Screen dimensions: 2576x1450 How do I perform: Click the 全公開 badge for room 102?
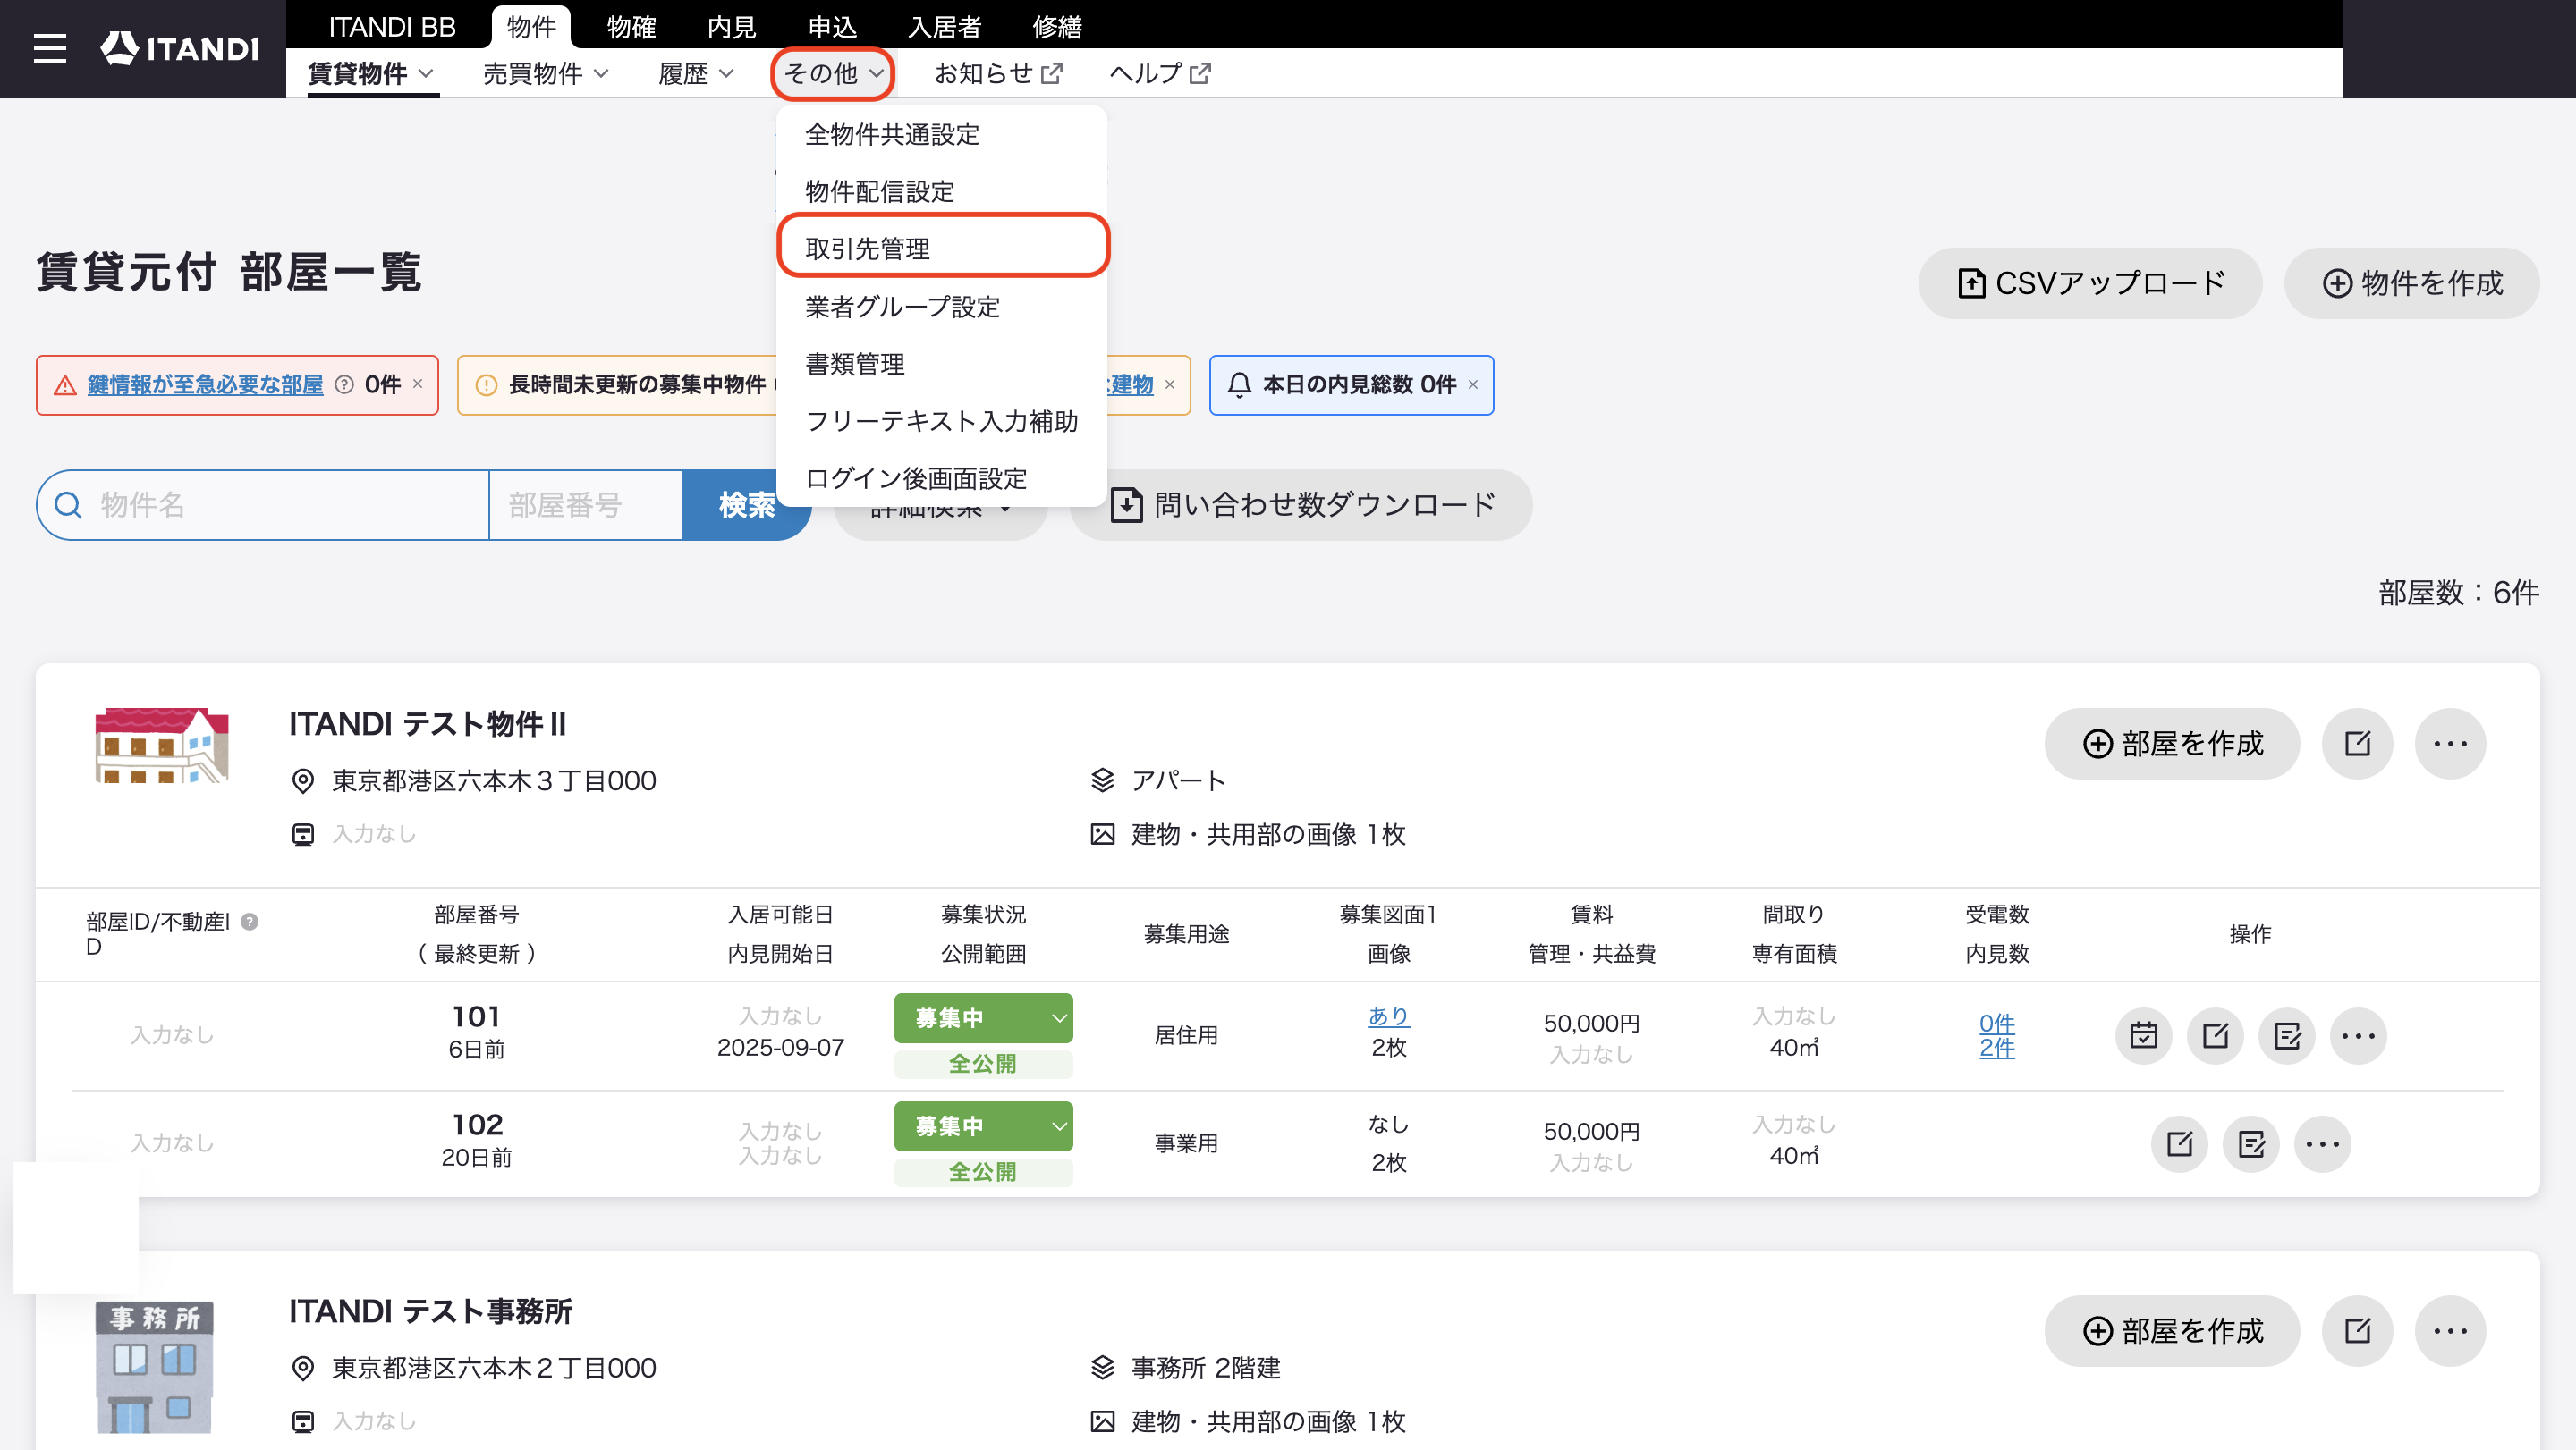coord(983,1172)
